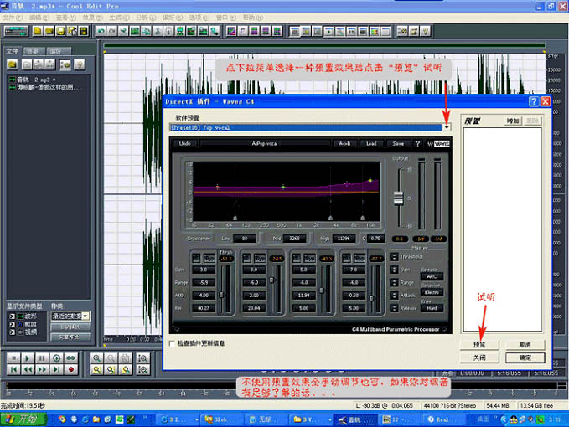Click the 预览 preview button

point(478,344)
